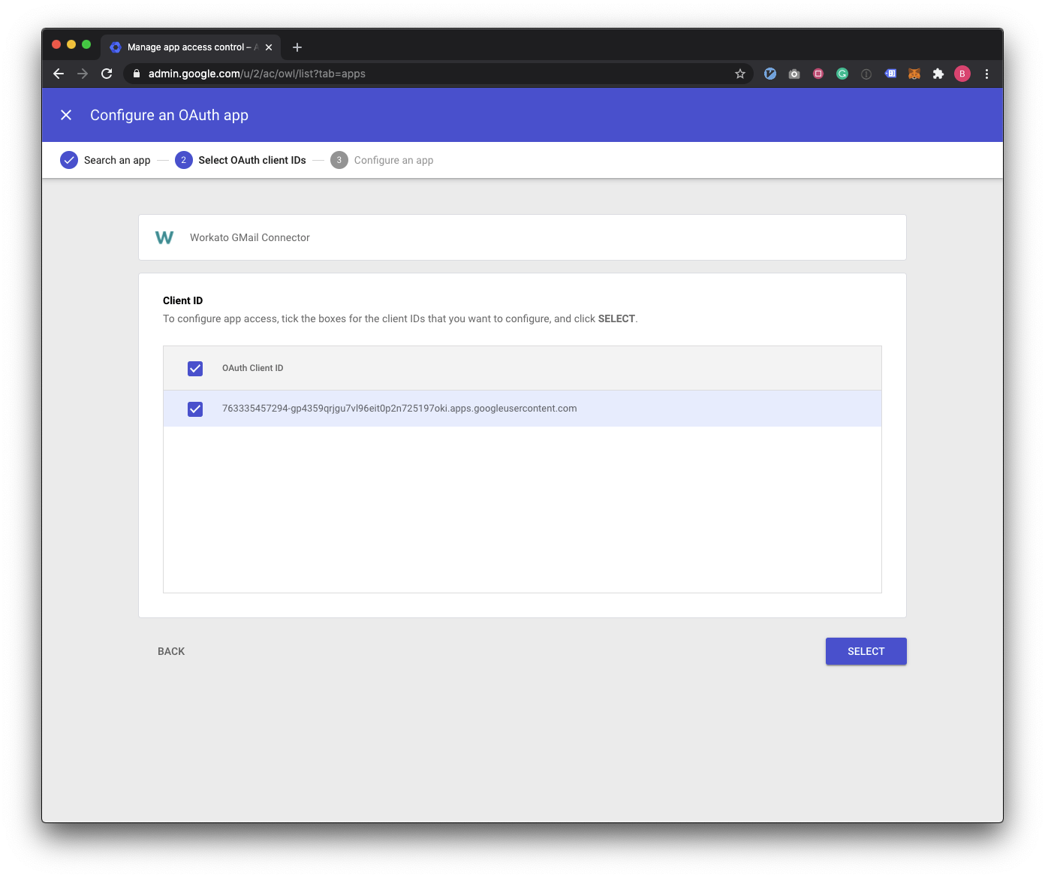
Task: Open the Extensions puzzle-piece menu
Action: pos(938,74)
